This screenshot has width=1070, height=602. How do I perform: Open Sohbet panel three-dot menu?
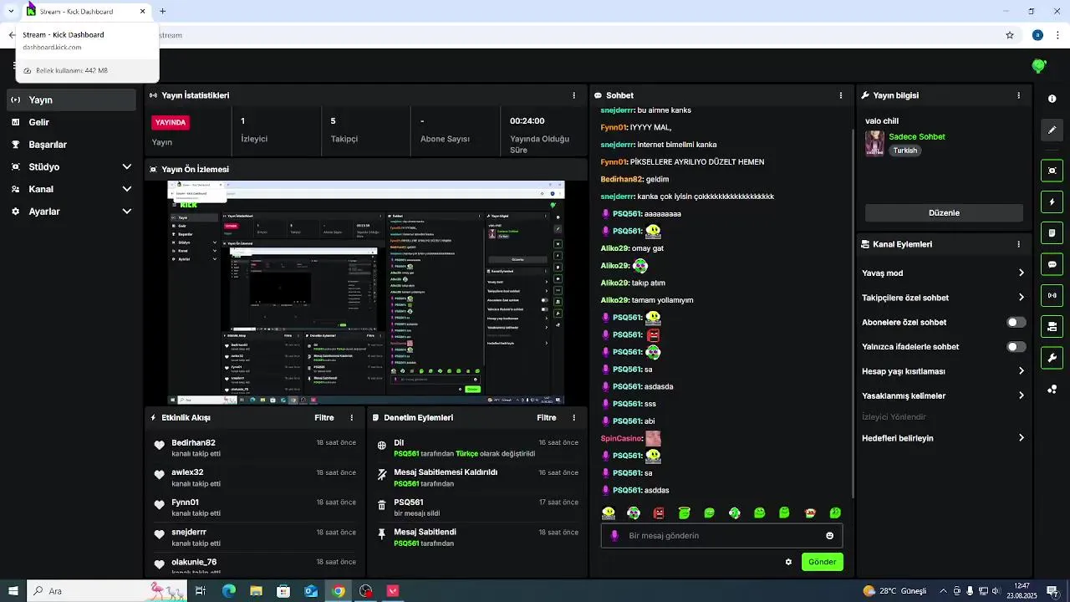[x=840, y=95]
